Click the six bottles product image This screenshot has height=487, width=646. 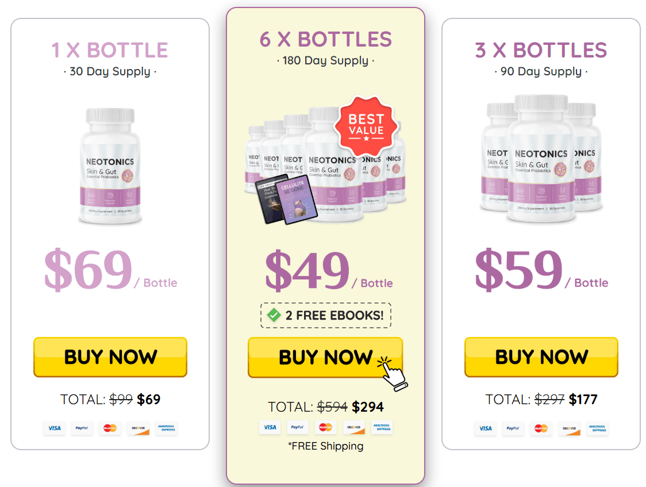coord(325,165)
